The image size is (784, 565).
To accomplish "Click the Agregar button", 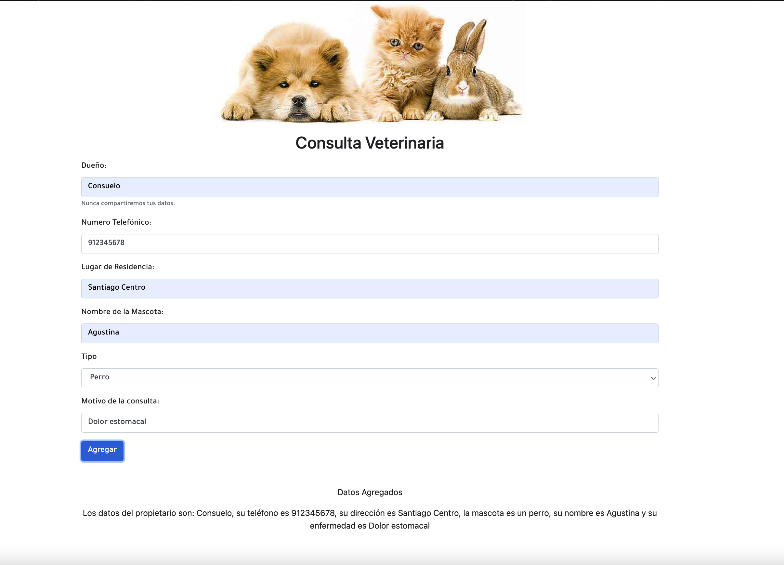I will (x=102, y=450).
